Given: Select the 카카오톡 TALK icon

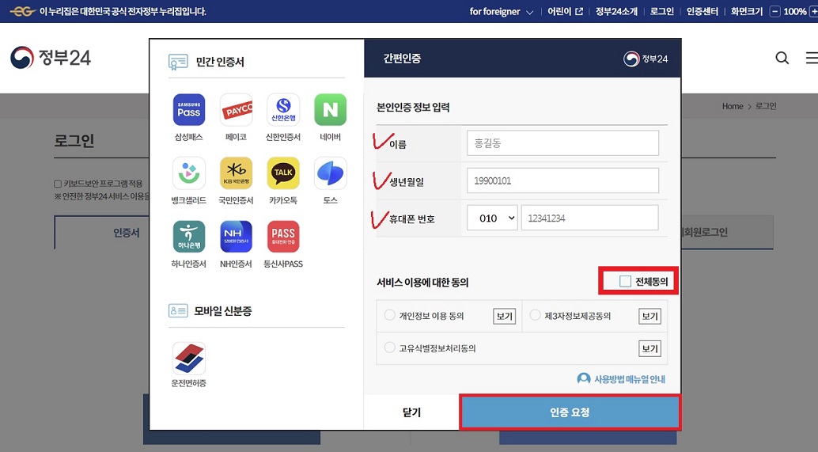Looking at the screenshot, I should (x=283, y=173).
